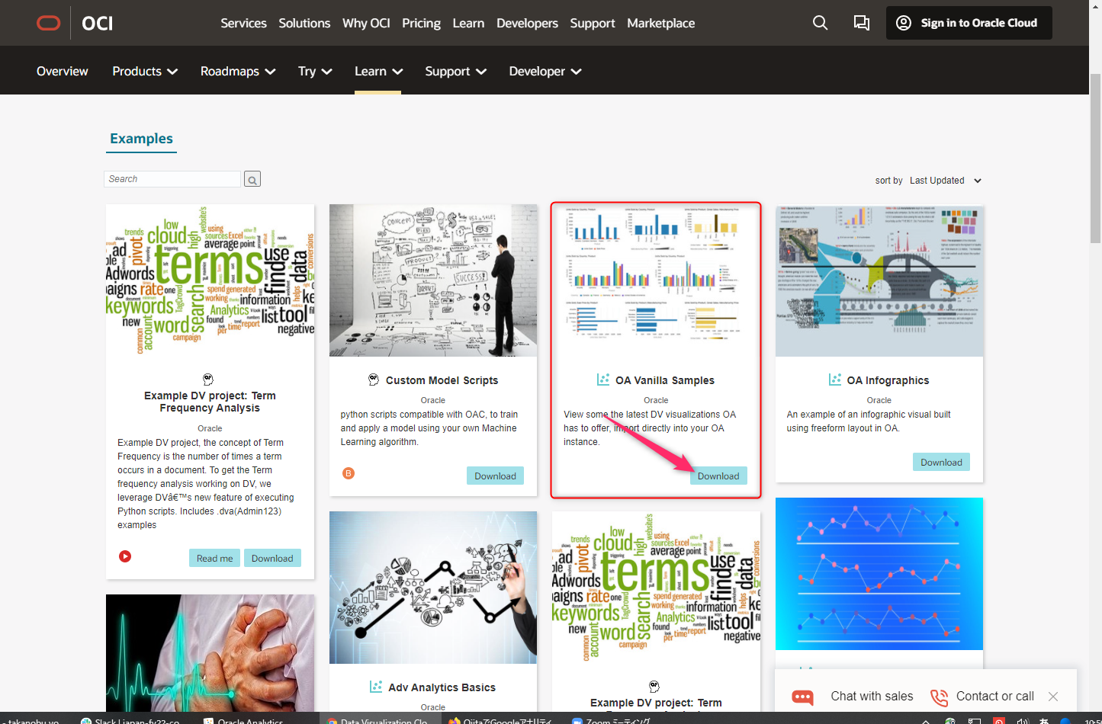Click the page vertical scrollbar
Viewport: 1102px width, 724px height.
(1095, 159)
